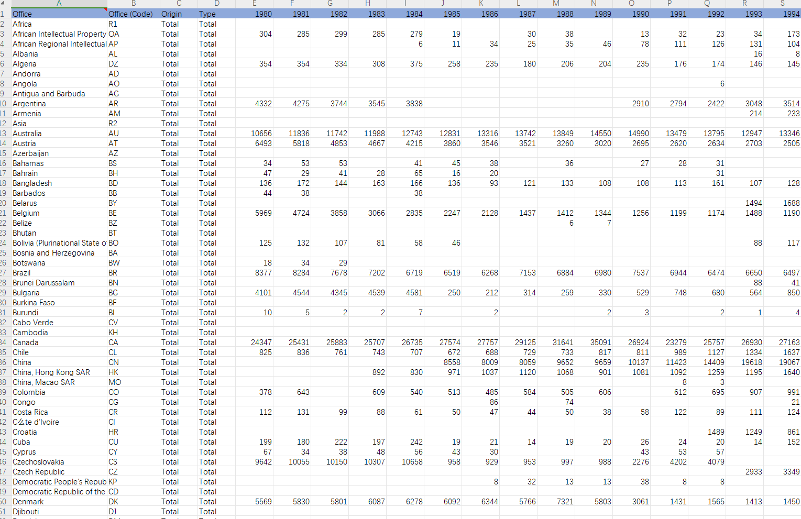Click the "Origin" header cell

click(x=179, y=14)
